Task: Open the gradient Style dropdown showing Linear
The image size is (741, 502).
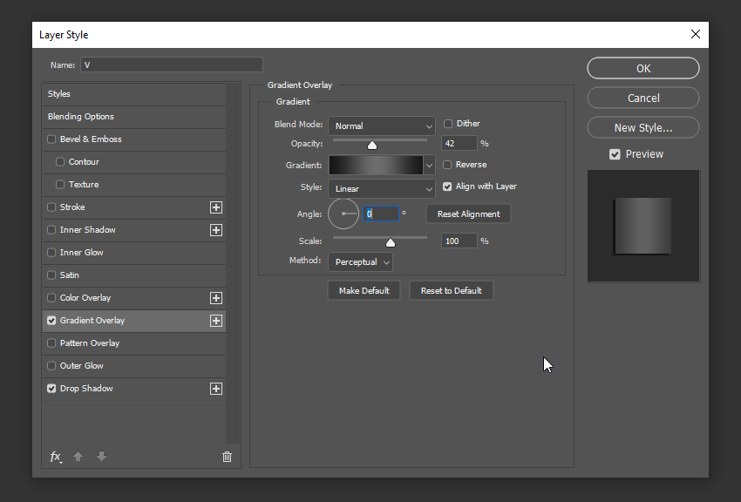Action: (382, 188)
